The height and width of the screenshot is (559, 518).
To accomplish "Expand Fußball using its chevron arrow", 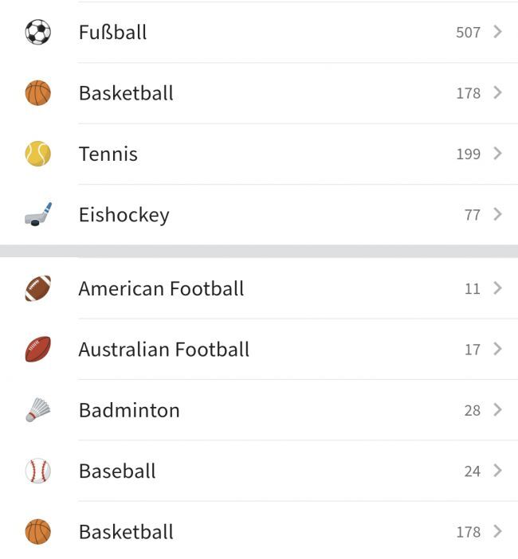I will [497, 32].
